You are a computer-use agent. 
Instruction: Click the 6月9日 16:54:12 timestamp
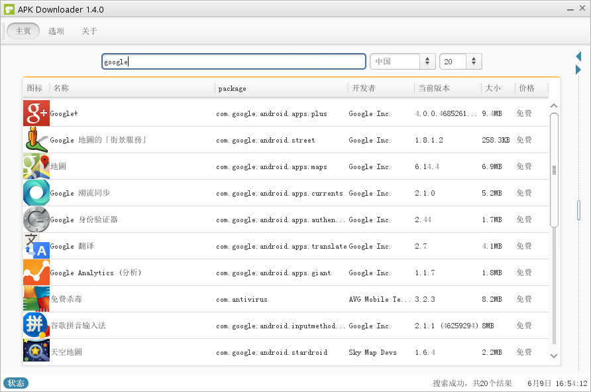click(557, 383)
